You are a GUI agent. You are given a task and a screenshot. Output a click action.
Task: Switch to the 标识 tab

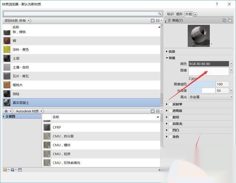coord(170,14)
